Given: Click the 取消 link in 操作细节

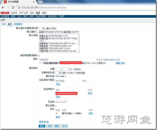Looking at the screenshot, I should click(46, 122).
